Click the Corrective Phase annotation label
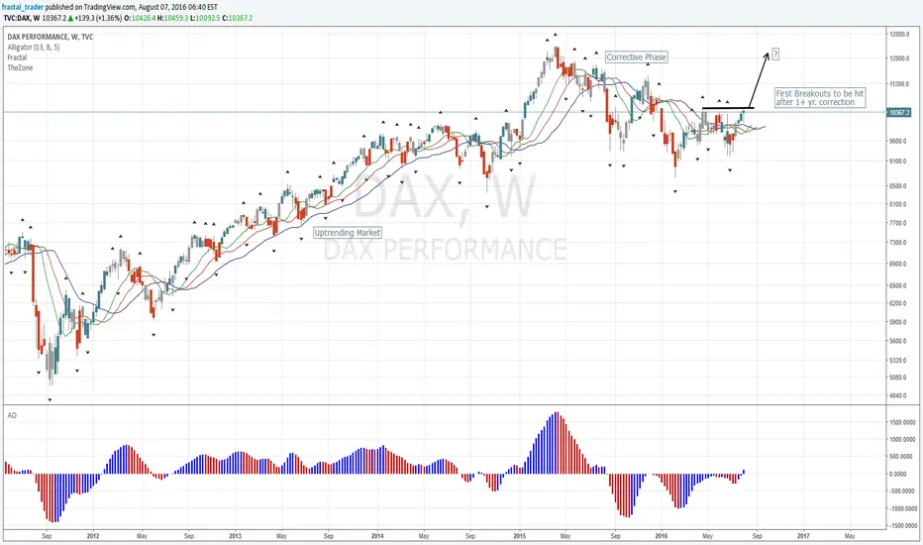923x545 pixels. coord(637,57)
